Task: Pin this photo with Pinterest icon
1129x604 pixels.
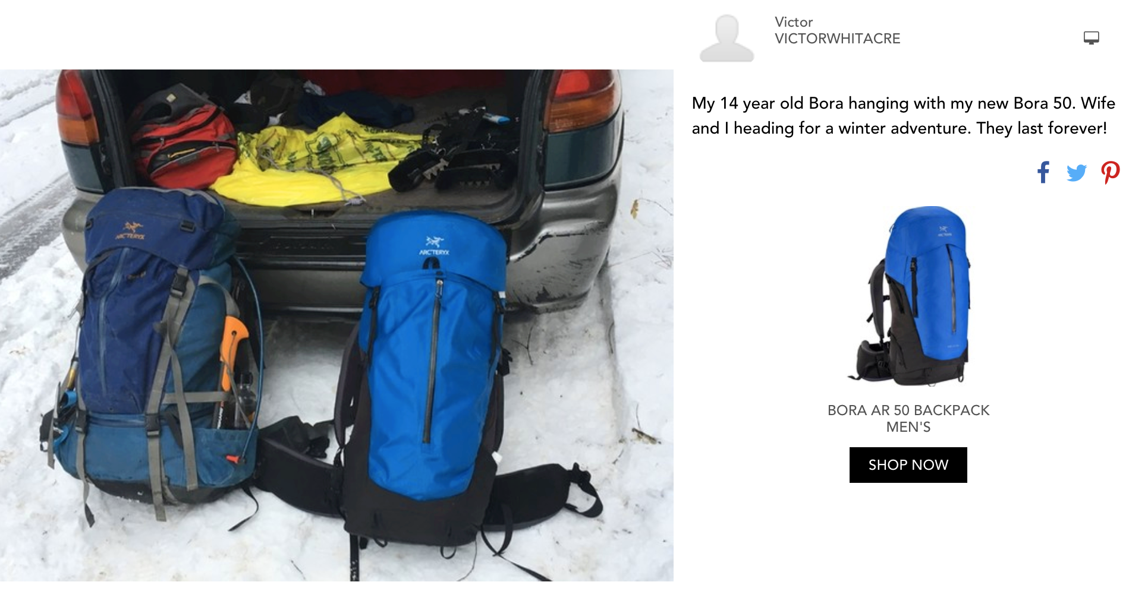Action: pyautogui.click(x=1110, y=173)
